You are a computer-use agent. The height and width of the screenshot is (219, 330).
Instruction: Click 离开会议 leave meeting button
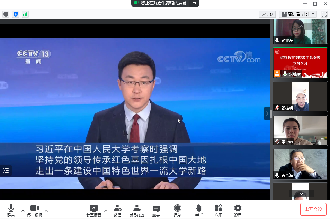(x=313, y=209)
